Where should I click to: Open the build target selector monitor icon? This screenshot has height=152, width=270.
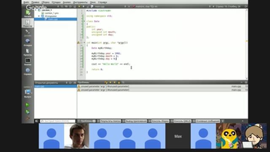(x=27, y=92)
